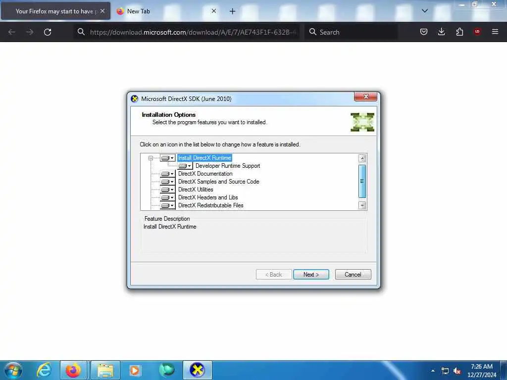
Task: Click the download.microsoft.com URL address bar
Action: tap(187, 32)
